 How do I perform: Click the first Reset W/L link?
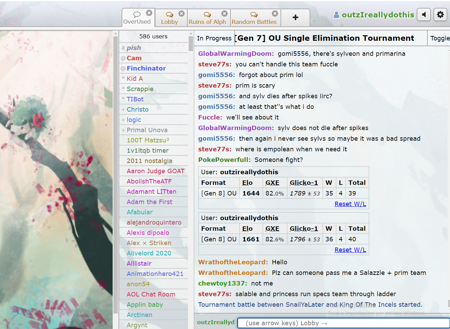click(x=350, y=204)
